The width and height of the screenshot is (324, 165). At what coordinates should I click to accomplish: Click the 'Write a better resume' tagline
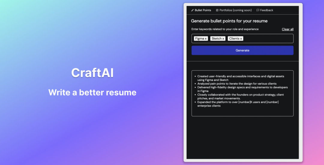tap(92, 92)
